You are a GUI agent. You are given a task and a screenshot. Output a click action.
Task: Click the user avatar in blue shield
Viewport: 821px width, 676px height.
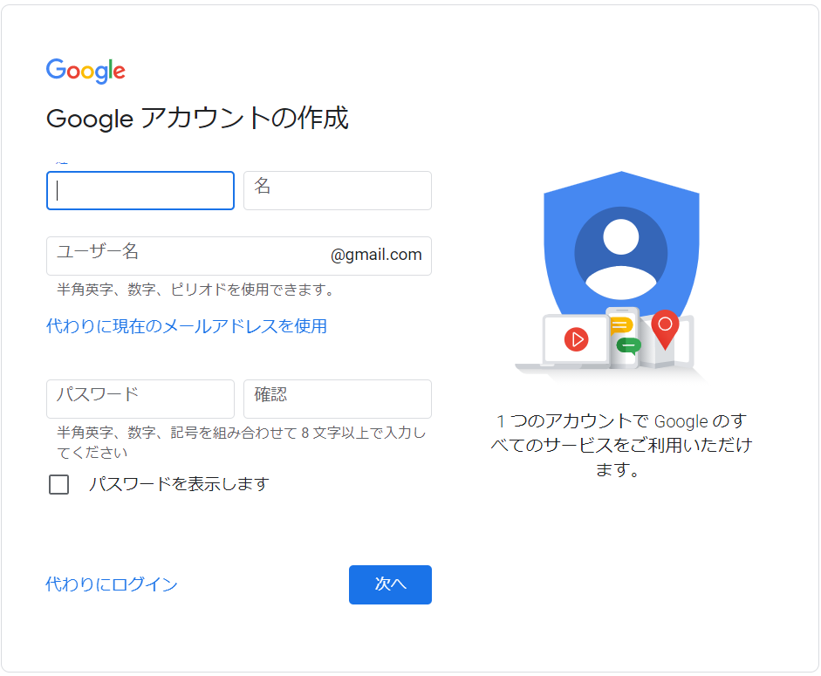(x=621, y=253)
